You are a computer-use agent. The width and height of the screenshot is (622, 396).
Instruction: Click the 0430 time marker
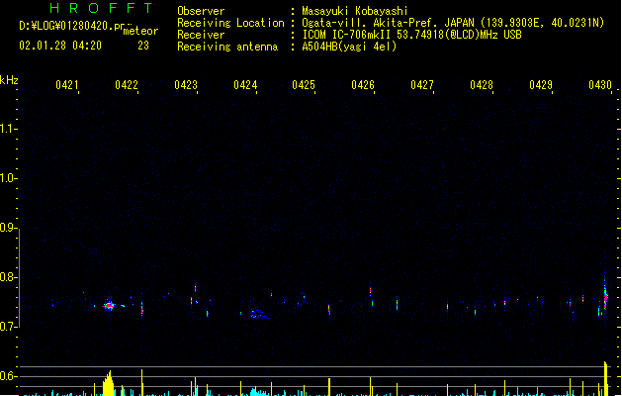[600, 85]
